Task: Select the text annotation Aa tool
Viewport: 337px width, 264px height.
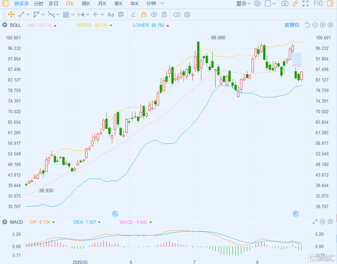Action: tap(111, 14)
